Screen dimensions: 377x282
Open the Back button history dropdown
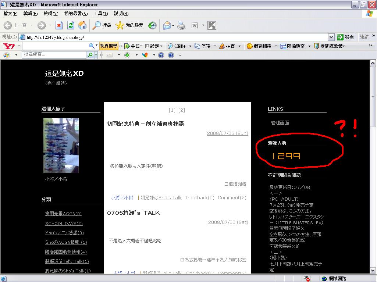31,25
